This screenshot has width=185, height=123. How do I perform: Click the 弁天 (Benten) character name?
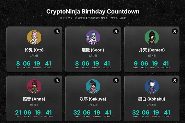coord(152,50)
